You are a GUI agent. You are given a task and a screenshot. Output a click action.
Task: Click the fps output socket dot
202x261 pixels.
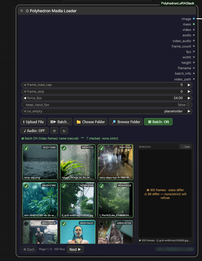tap(194, 52)
